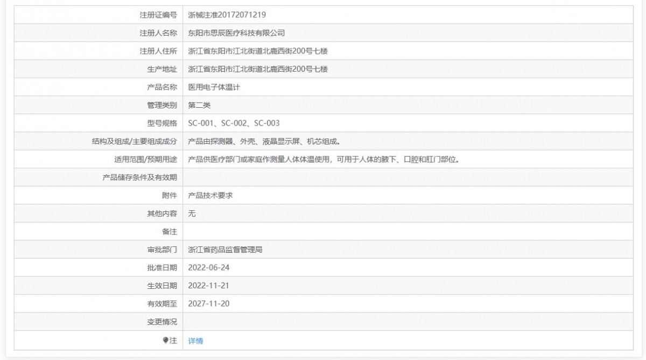Screen dimensions: 646x360
Task: Click expiry date 2027-11-20
Action: pos(209,304)
